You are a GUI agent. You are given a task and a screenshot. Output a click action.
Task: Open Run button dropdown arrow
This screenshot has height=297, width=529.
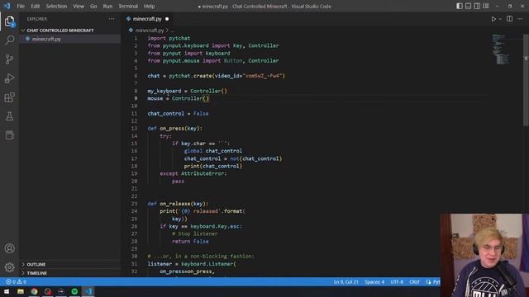[x=500, y=19]
